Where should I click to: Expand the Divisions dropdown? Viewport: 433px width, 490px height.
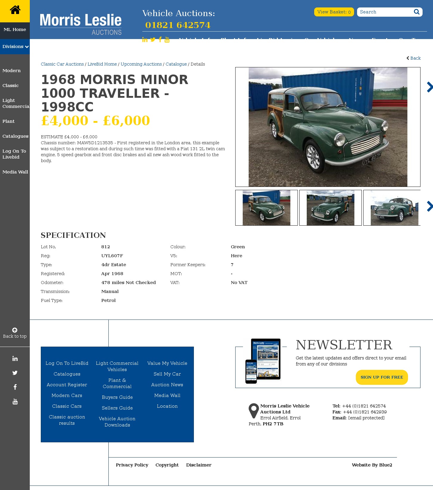click(15, 46)
